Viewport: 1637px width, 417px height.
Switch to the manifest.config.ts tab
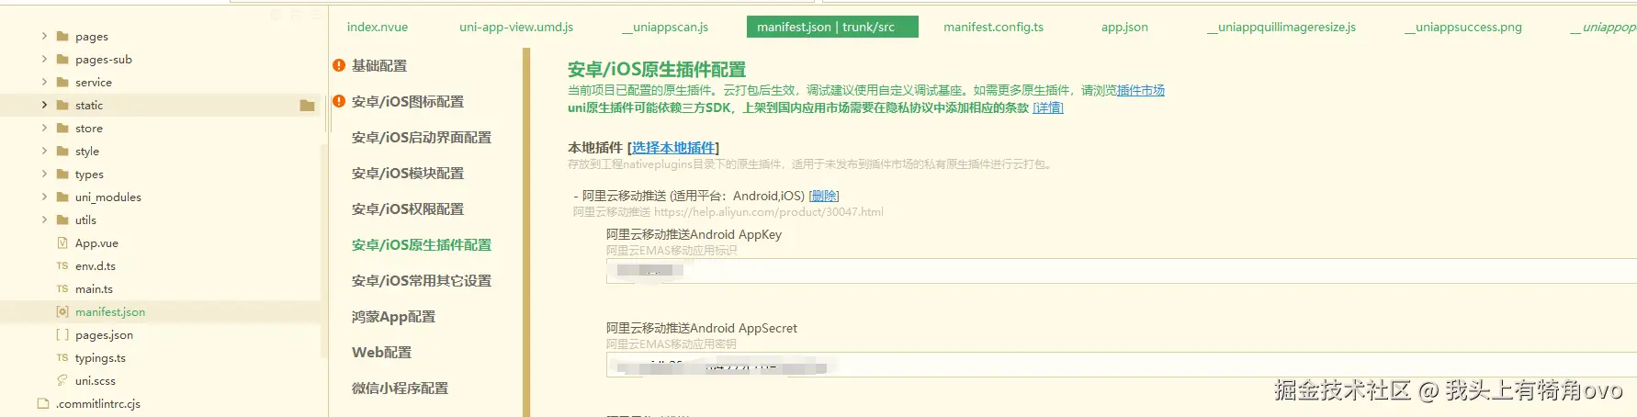(x=993, y=27)
